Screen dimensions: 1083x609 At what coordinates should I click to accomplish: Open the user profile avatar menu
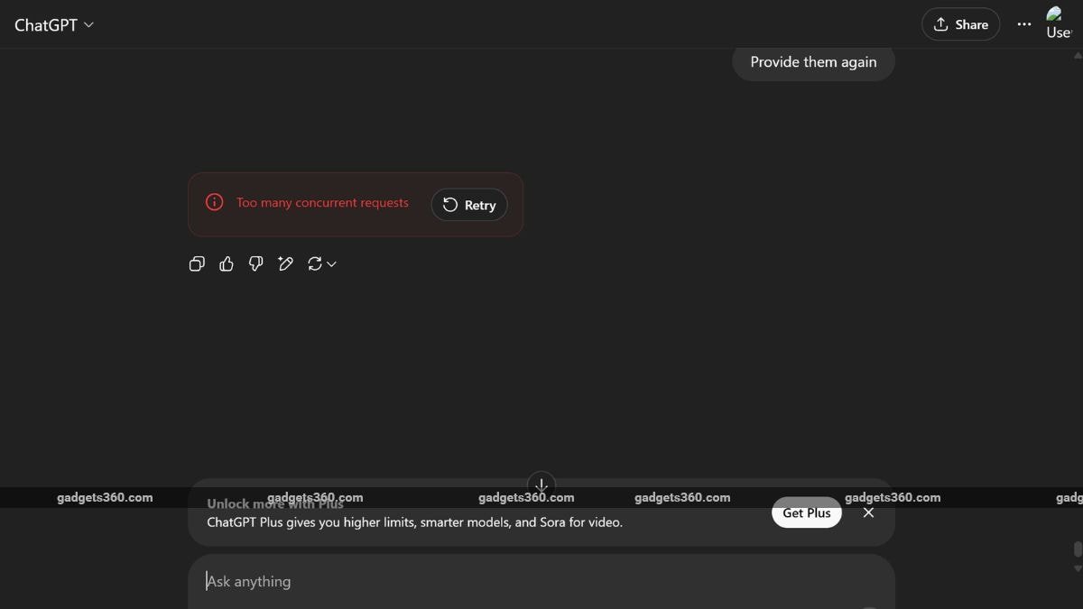(x=1059, y=23)
